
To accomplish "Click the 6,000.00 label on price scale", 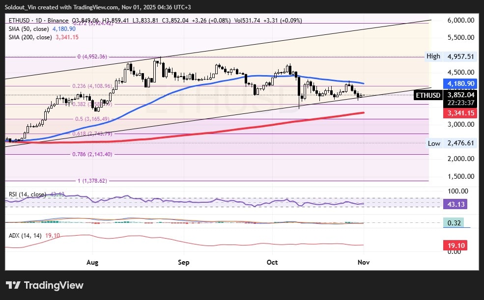I will [460, 20].
